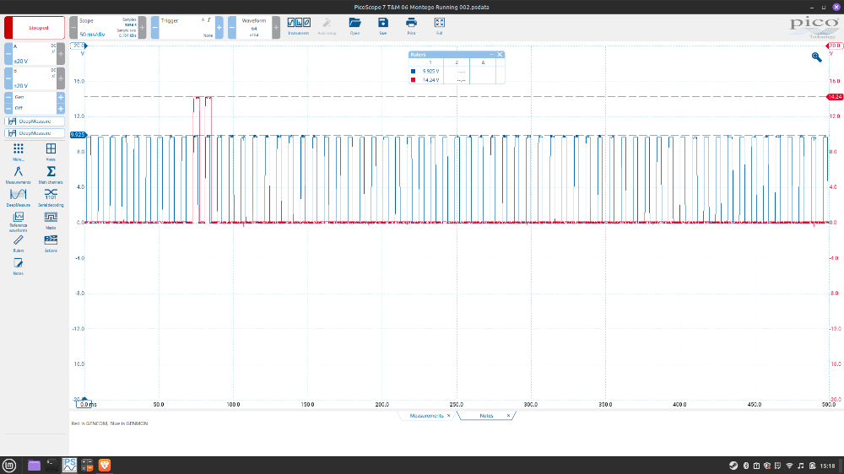Save the capture with the floppy icon
The image size is (844, 474).
[x=382, y=26]
